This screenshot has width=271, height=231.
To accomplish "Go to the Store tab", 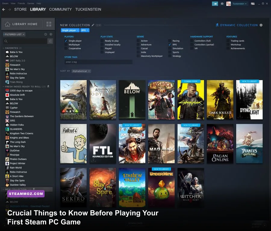I will pyautogui.click(x=20, y=10).
